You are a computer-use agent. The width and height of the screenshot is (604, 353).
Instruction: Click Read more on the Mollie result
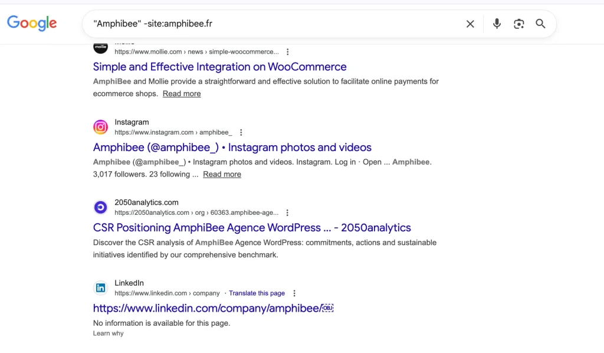click(x=182, y=94)
